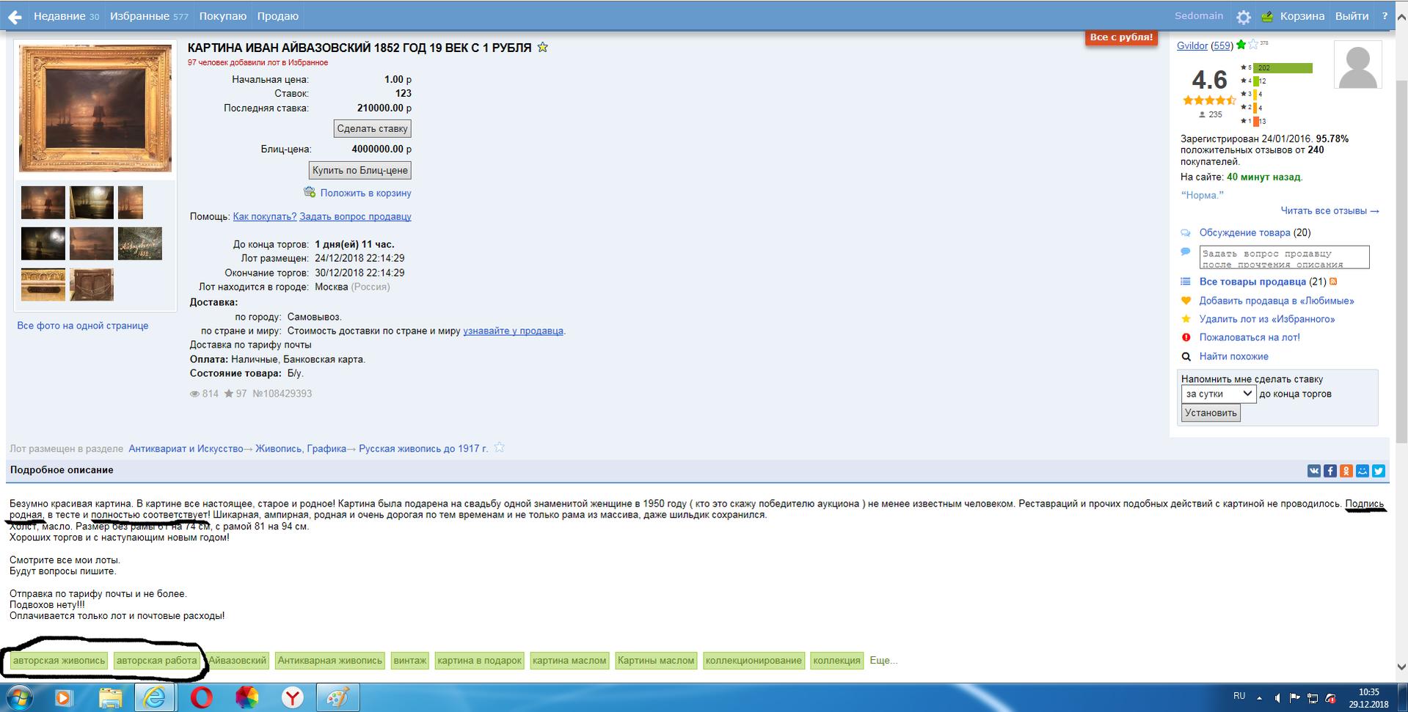Toggle star for category Русская живопись

click(499, 448)
